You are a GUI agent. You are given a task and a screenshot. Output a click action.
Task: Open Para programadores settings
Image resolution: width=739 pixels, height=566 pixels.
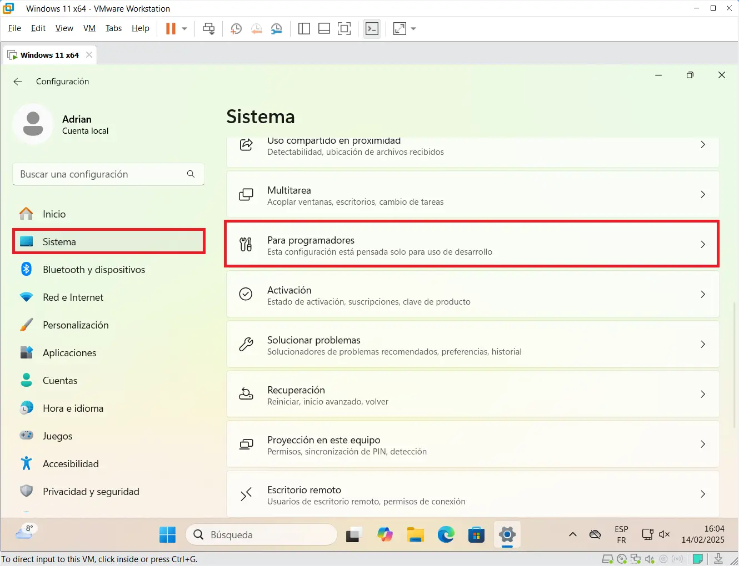pos(473,245)
